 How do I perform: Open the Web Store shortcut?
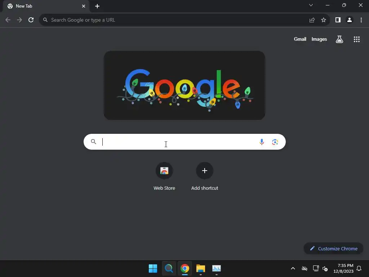point(164,177)
